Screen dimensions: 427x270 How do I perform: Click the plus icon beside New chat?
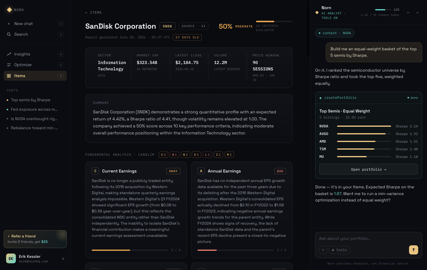click(9, 24)
